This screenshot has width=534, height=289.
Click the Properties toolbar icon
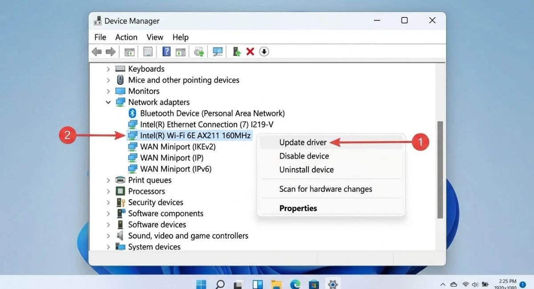click(x=148, y=52)
